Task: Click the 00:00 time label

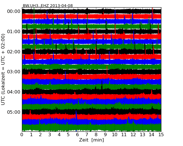Action: (14, 12)
